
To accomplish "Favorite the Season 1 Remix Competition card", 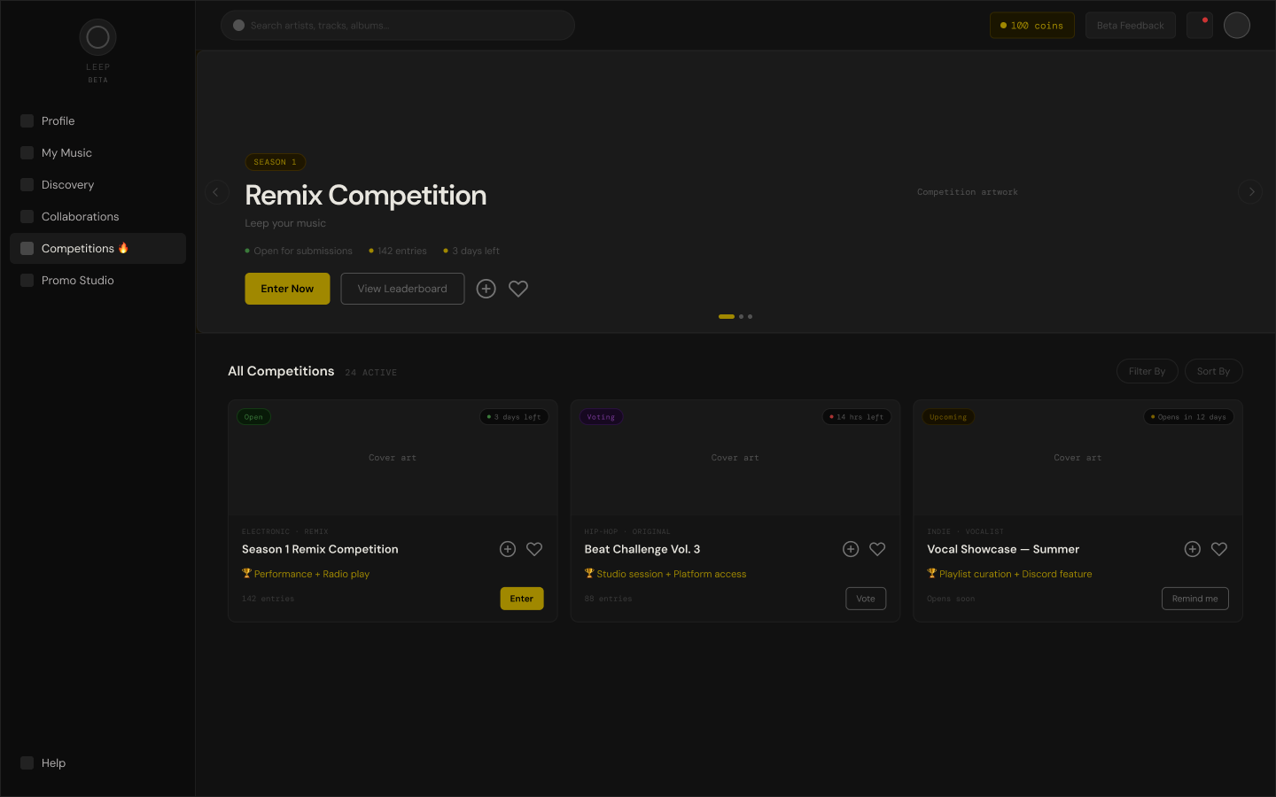I will [534, 549].
